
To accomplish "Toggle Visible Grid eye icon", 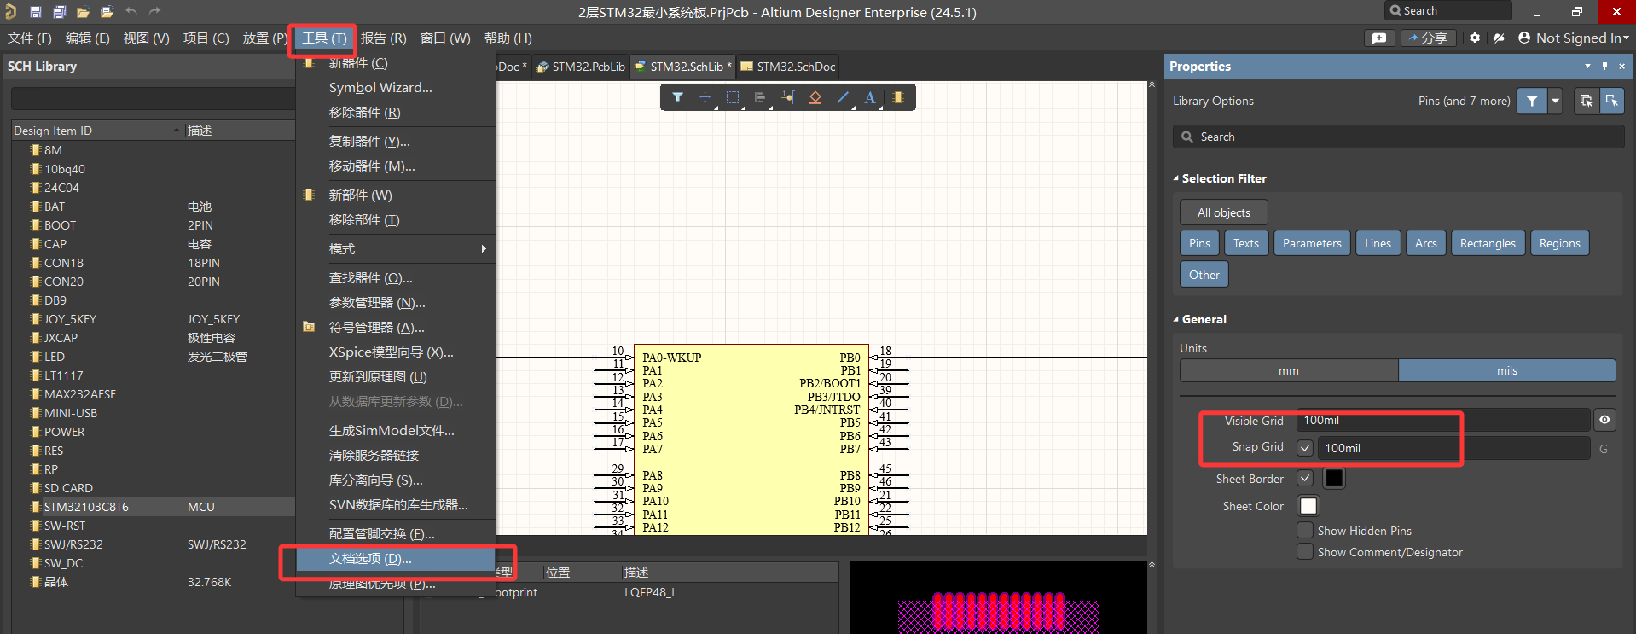I will click(1604, 420).
